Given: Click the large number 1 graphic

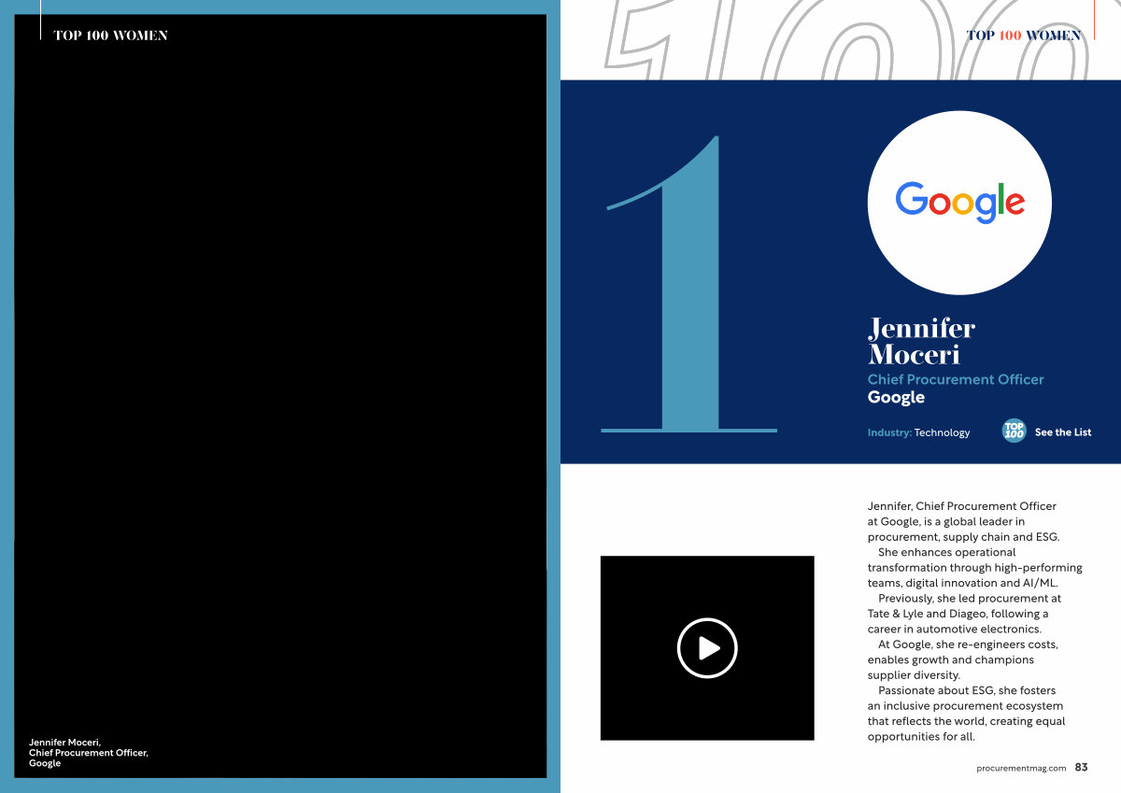Looking at the screenshot, I should pyautogui.click(x=688, y=284).
